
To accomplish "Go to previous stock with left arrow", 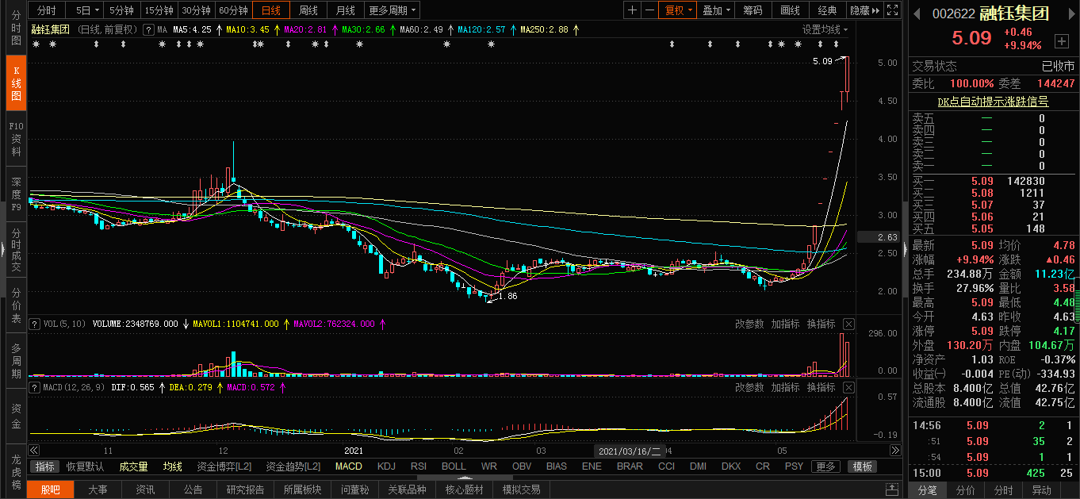I will click(x=917, y=14).
